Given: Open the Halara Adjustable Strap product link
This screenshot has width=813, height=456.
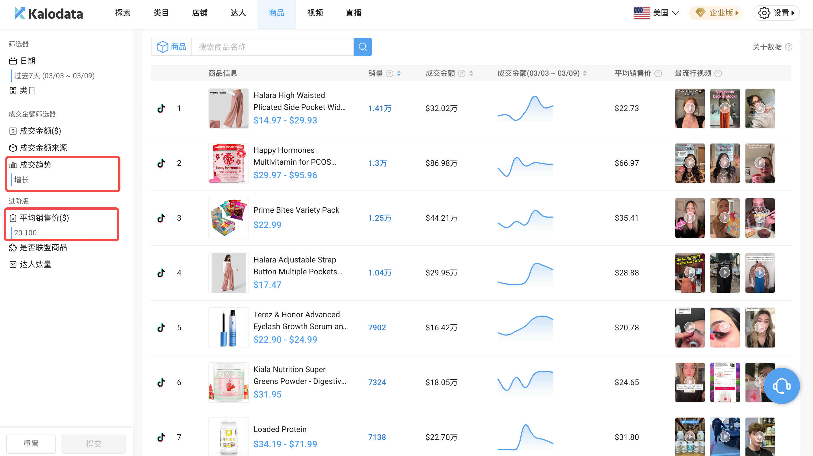Looking at the screenshot, I should 298,266.
